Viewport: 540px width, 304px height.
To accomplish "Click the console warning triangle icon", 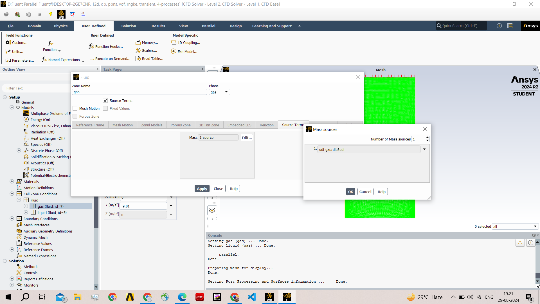I will pos(520,243).
